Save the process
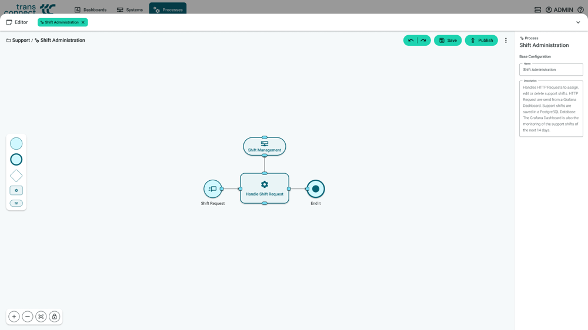The height and width of the screenshot is (330, 588). tap(447, 41)
